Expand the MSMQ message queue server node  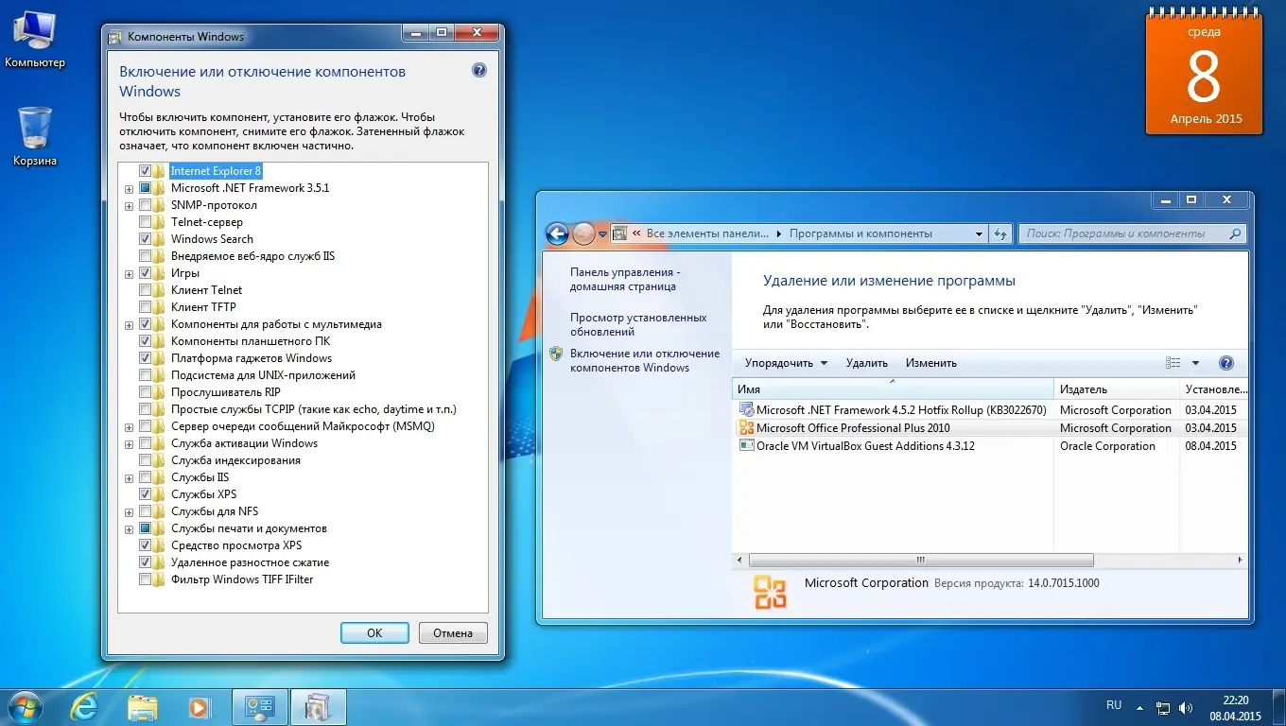click(129, 426)
